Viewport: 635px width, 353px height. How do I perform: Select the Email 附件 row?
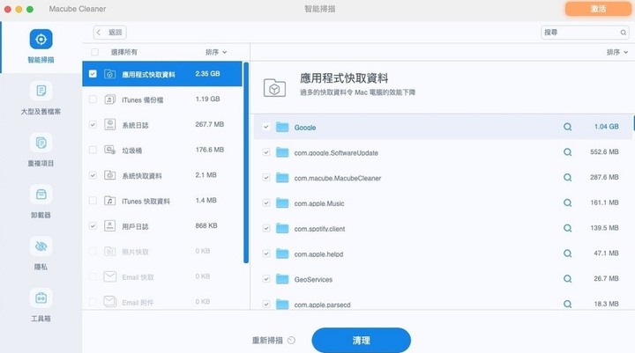162,301
